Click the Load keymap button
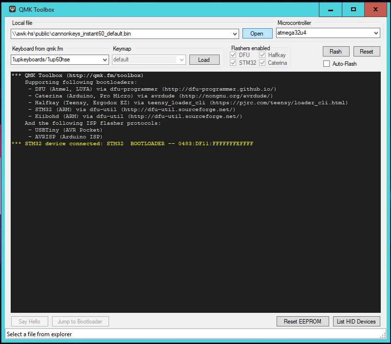The image size is (391, 344). coord(204,60)
